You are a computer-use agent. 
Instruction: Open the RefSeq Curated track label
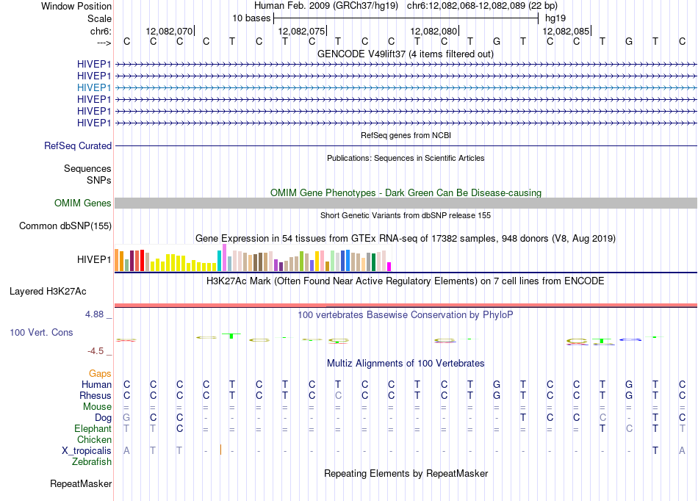tap(78, 145)
